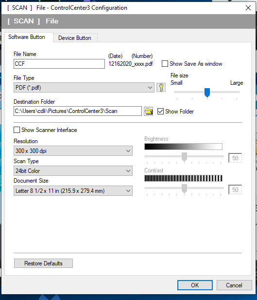This screenshot has width=257, height=300.
Task: Browse for destination folder with folder icon
Action: click(149, 111)
